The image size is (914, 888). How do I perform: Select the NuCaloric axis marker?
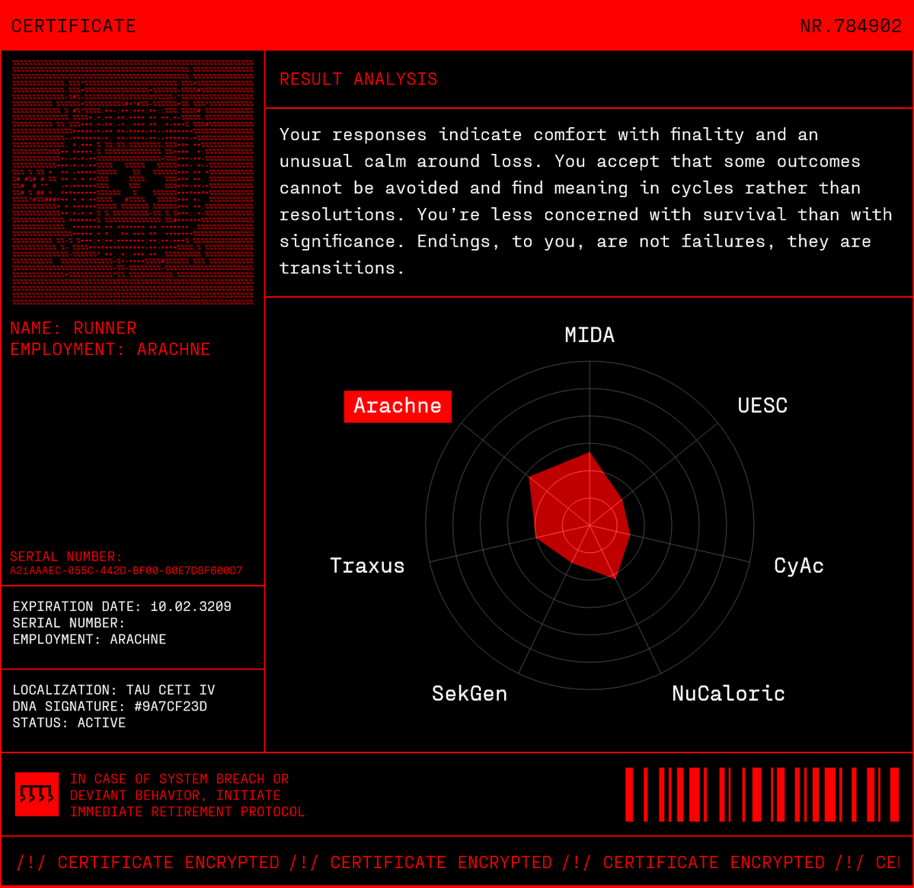pos(727,694)
